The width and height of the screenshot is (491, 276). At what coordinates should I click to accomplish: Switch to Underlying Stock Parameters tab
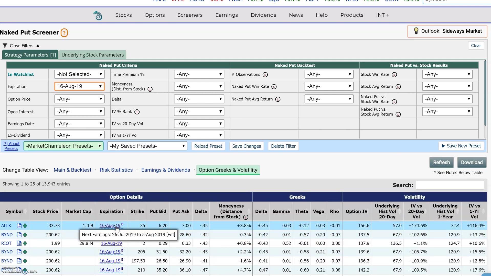click(93, 55)
